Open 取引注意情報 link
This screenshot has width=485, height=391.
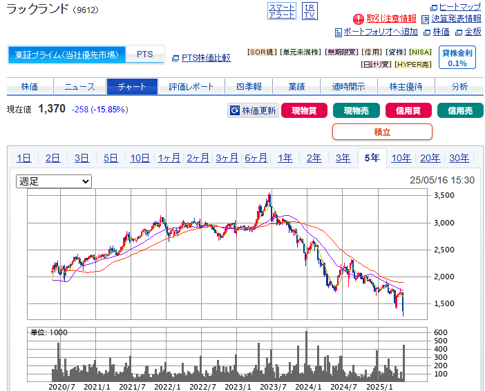point(391,19)
